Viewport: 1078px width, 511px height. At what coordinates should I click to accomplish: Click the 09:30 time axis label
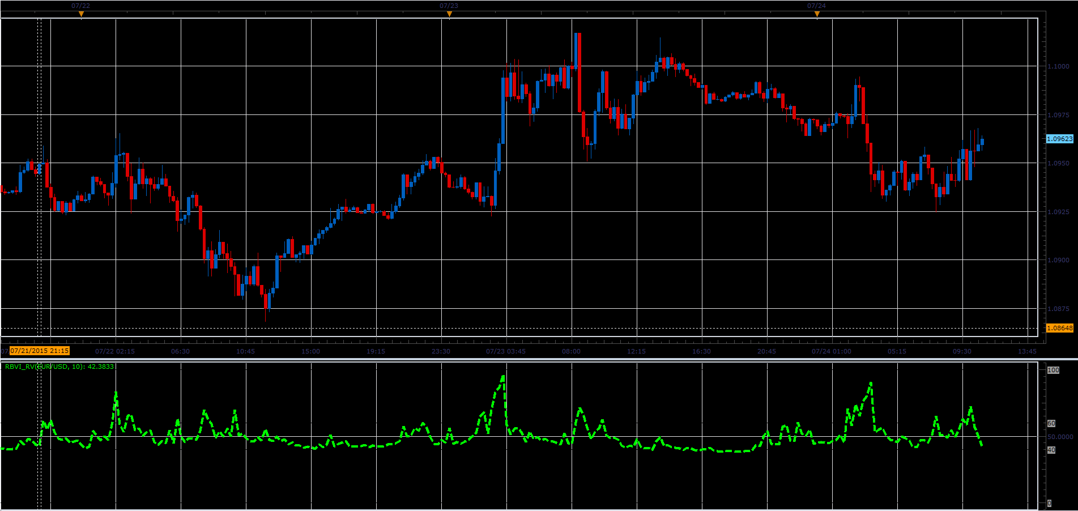point(962,351)
